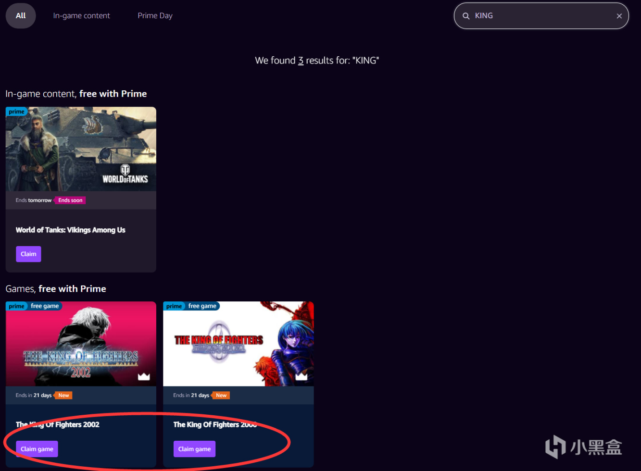Claim the World of Tanks Vikings offer

[28, 254]
